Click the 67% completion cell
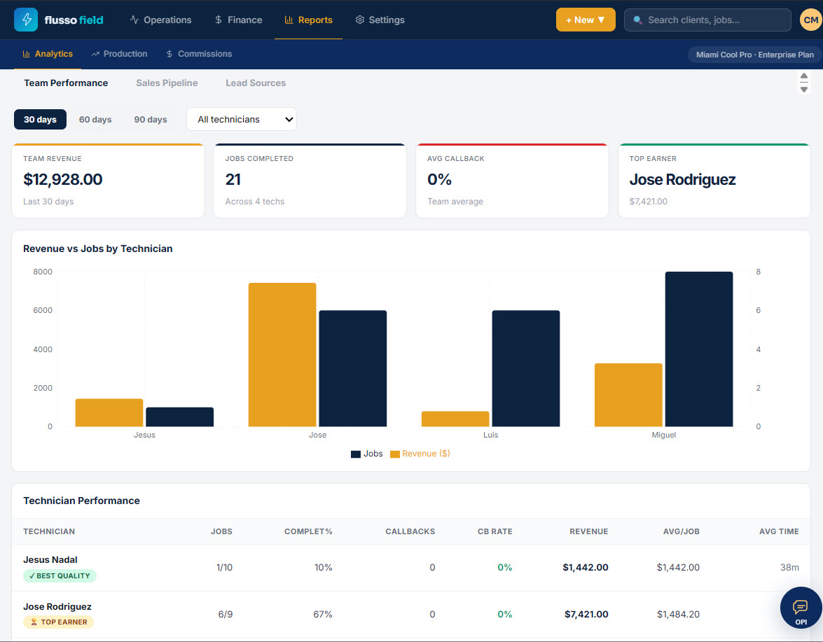 pyautogui.click(x=323, y=614)
